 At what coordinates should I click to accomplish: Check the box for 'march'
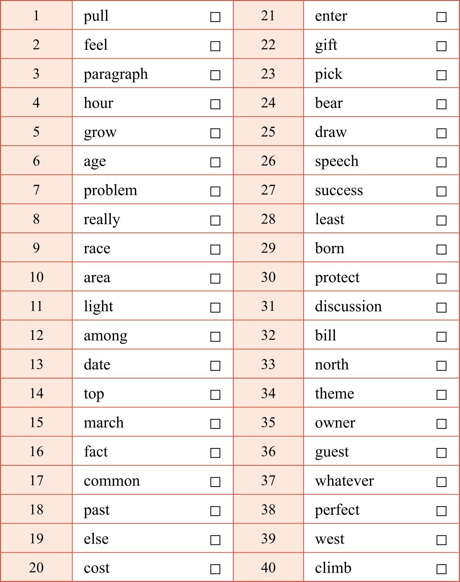point(215,424)
